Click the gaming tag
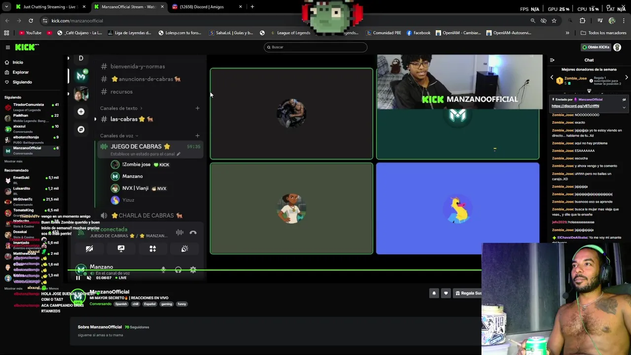Screen dimensions: 631x355 point(167,304)
